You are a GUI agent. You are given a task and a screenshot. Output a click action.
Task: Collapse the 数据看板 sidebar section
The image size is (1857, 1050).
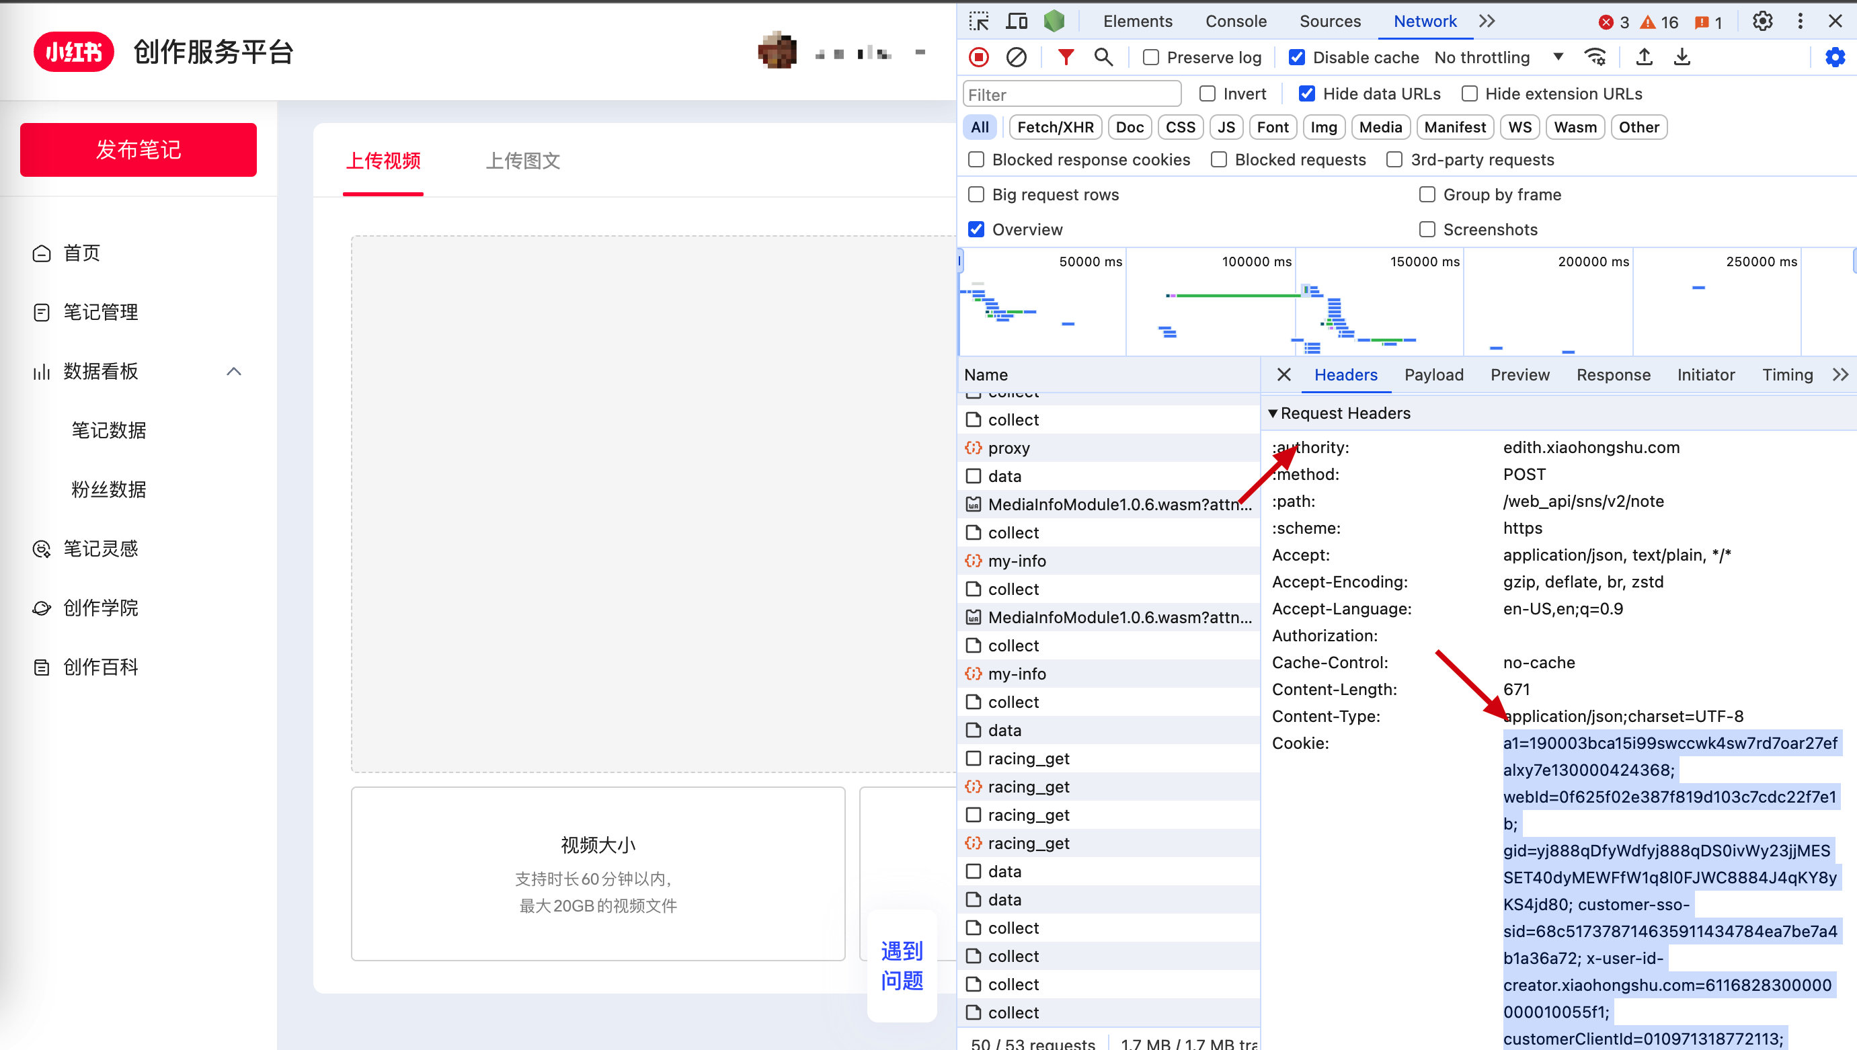(x=234, y=371)
